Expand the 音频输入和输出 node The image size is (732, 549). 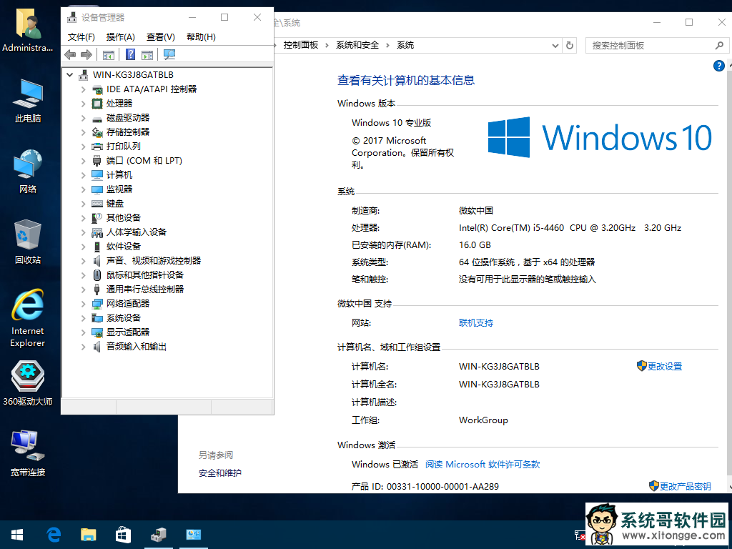(x=83, y=347)
